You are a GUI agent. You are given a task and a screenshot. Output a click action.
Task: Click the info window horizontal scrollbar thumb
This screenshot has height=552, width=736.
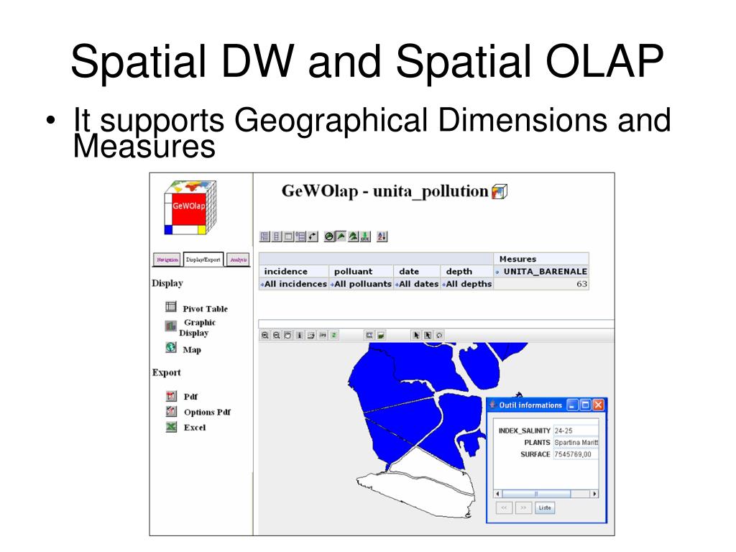[536, 494]
